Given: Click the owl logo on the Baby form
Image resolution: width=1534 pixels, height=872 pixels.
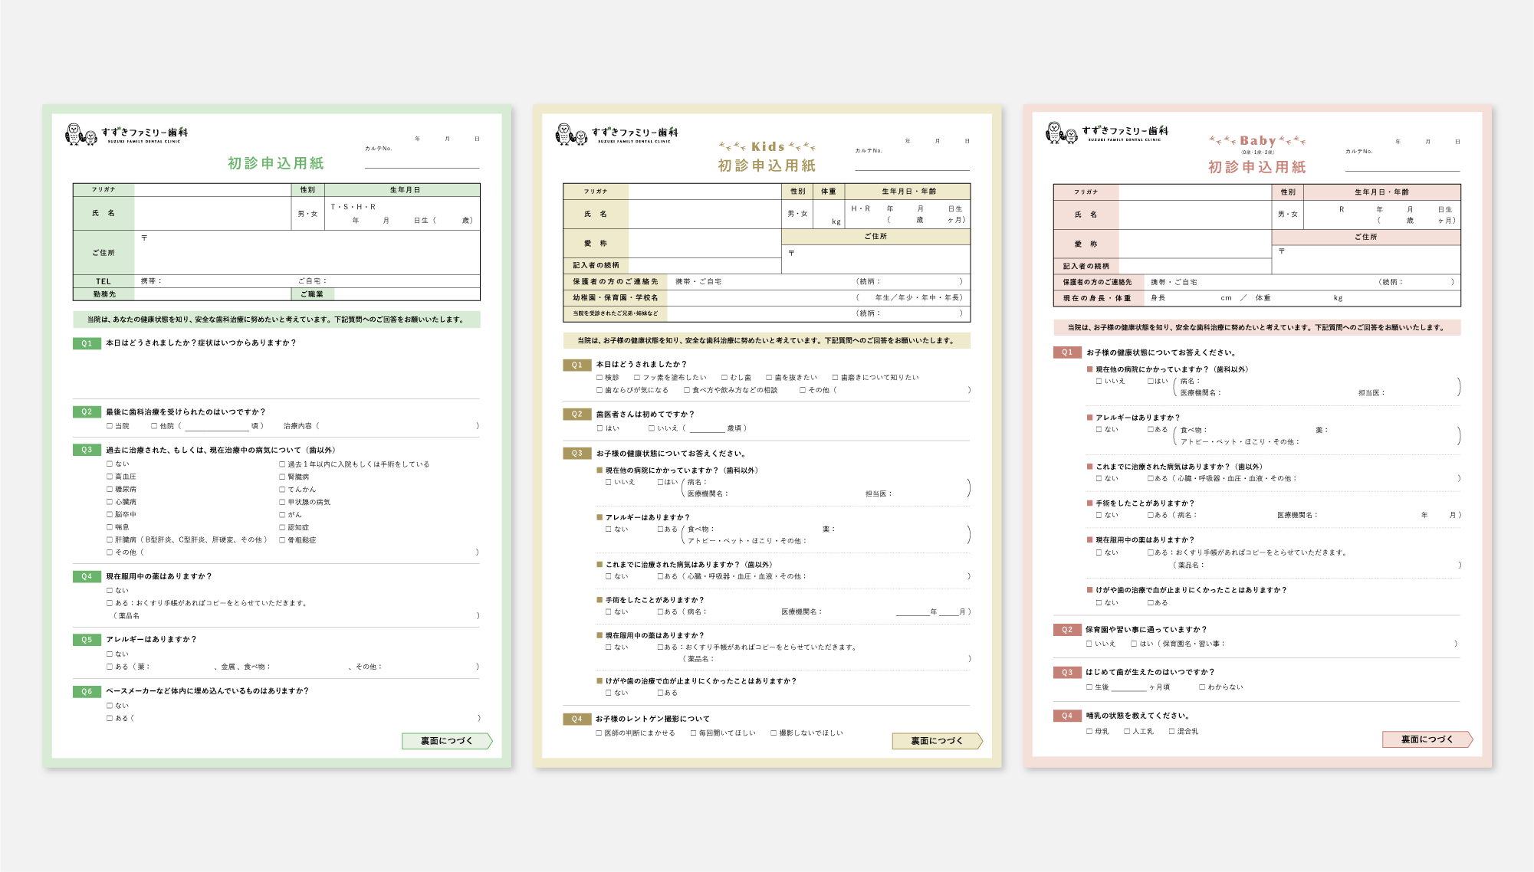Looking at the screenshot, I should click(1062, 133).
